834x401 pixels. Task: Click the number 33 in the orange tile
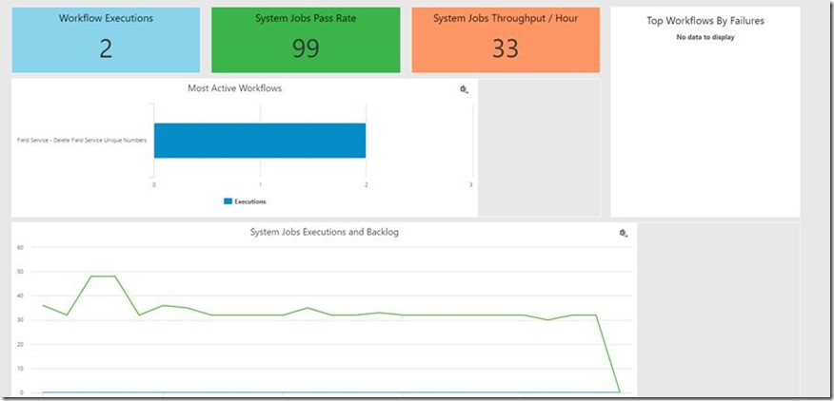pos(506,49)
